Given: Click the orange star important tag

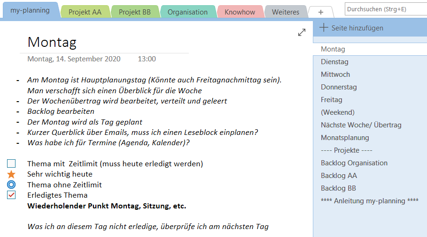Looking at the screenshot, I should coord(12,174).
